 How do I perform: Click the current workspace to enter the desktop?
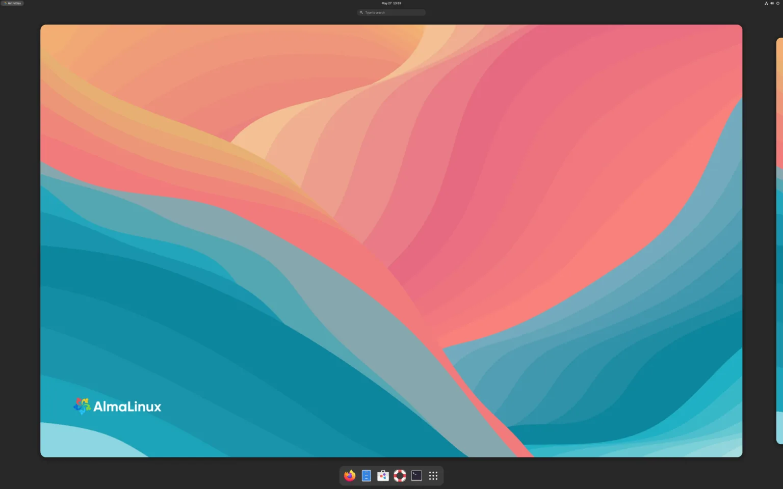point(391,239)
